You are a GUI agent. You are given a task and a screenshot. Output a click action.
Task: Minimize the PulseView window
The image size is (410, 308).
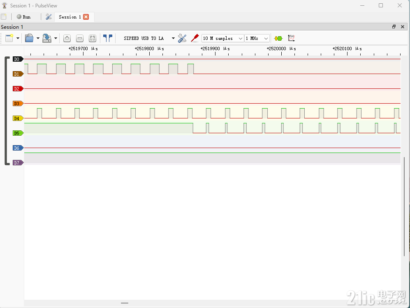362,5
